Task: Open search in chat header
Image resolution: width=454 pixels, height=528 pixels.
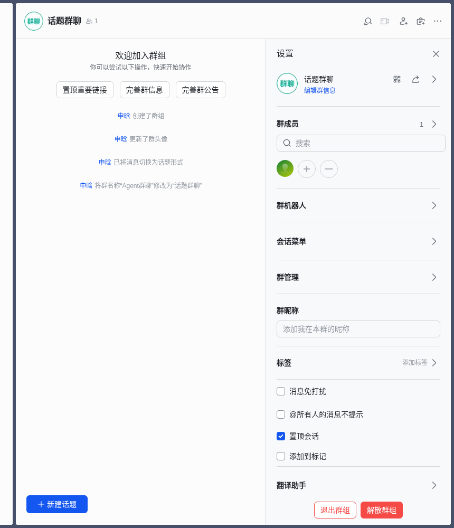Action: click(x=368, y=21)
